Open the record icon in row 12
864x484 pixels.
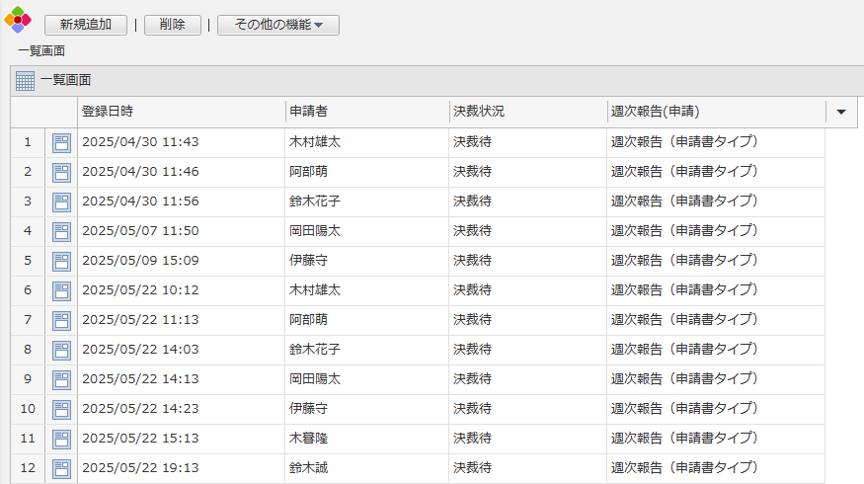pyautogui.click(x=61, y=468)
